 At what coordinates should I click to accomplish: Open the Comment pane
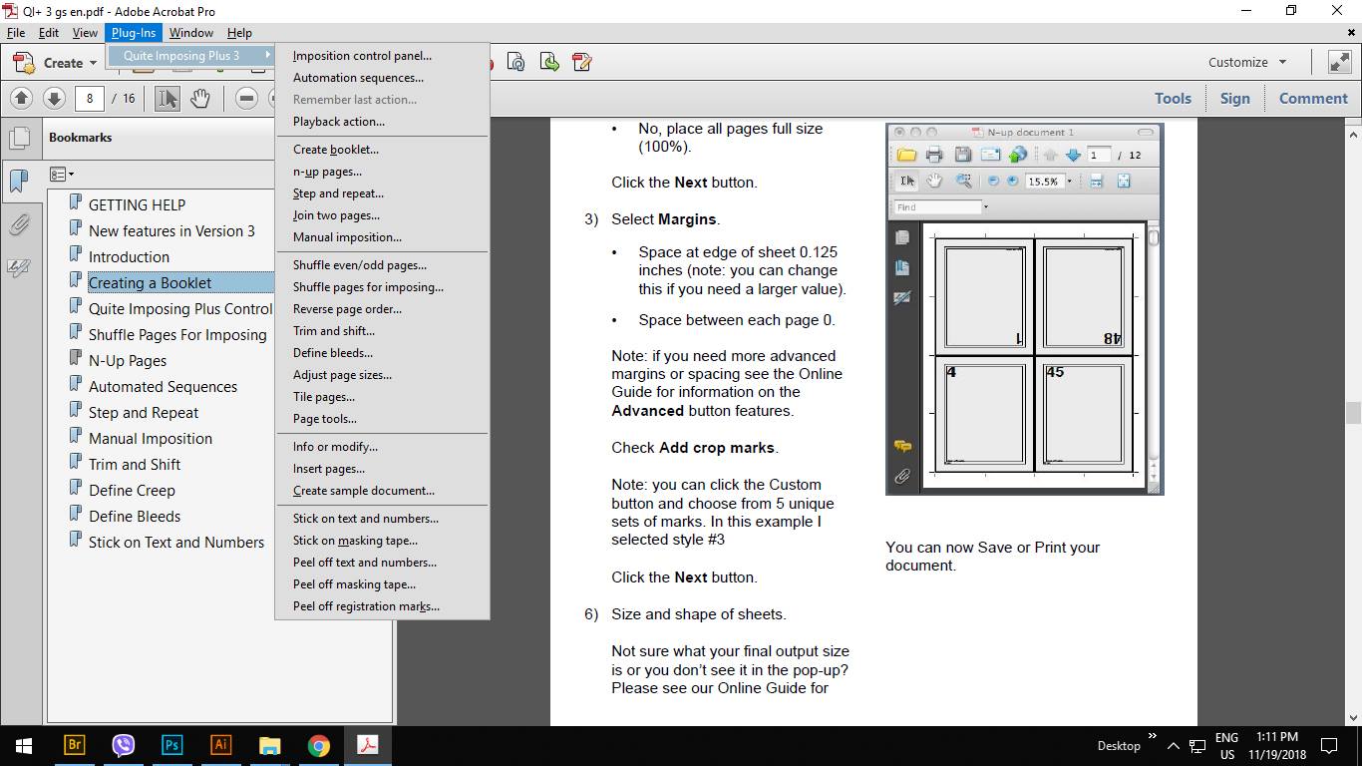point(1313,98)
